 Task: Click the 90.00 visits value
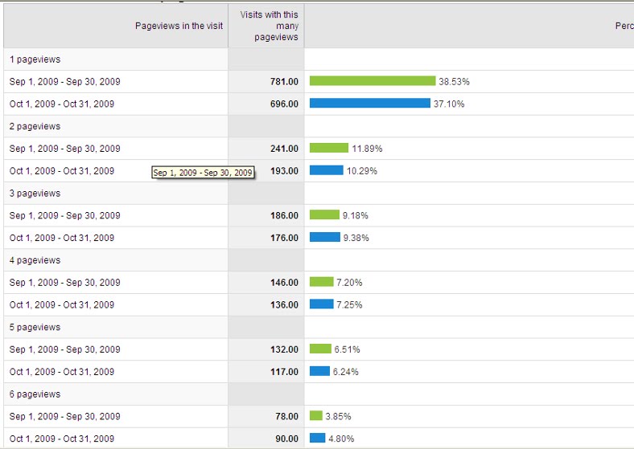(286, 439)
